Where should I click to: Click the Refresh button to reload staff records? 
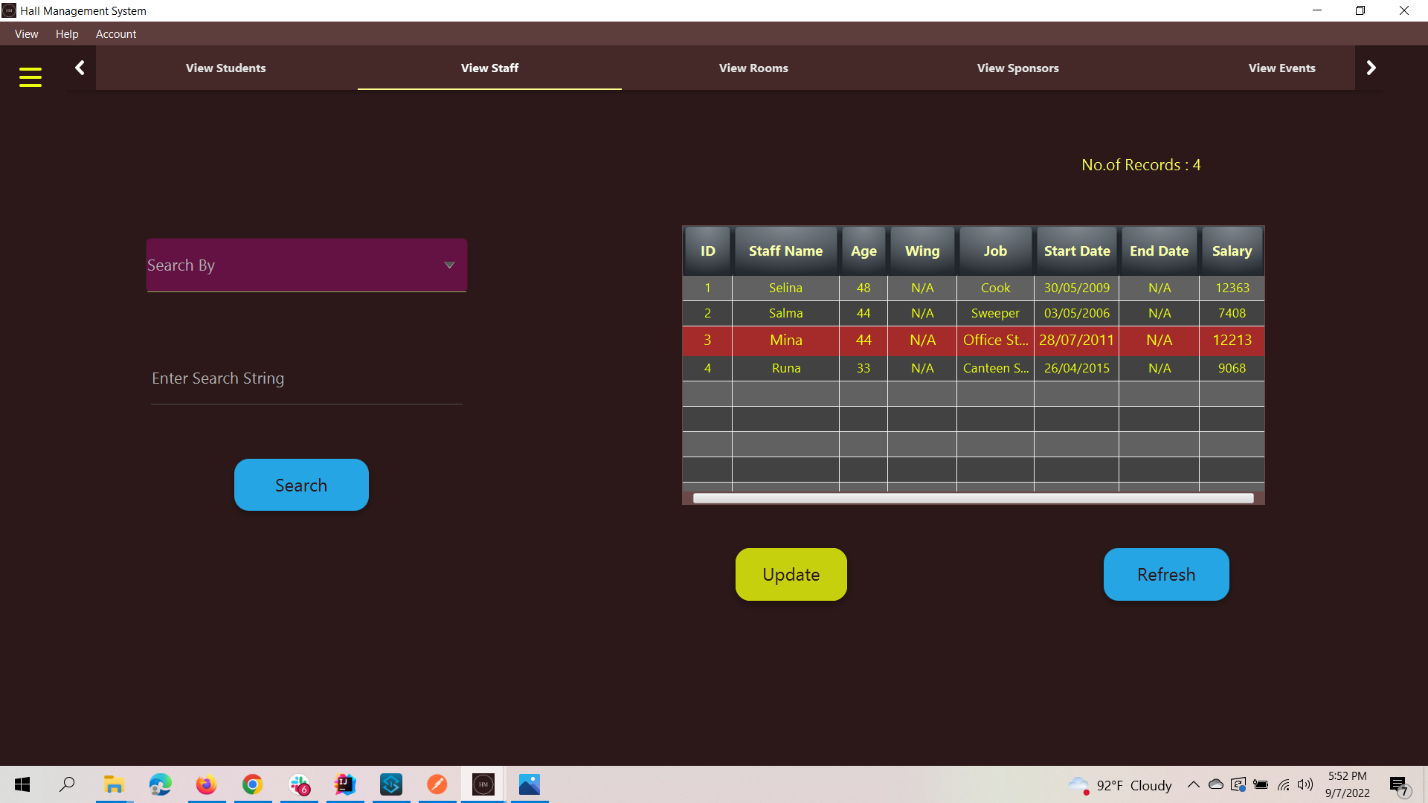pos(1165,574)
